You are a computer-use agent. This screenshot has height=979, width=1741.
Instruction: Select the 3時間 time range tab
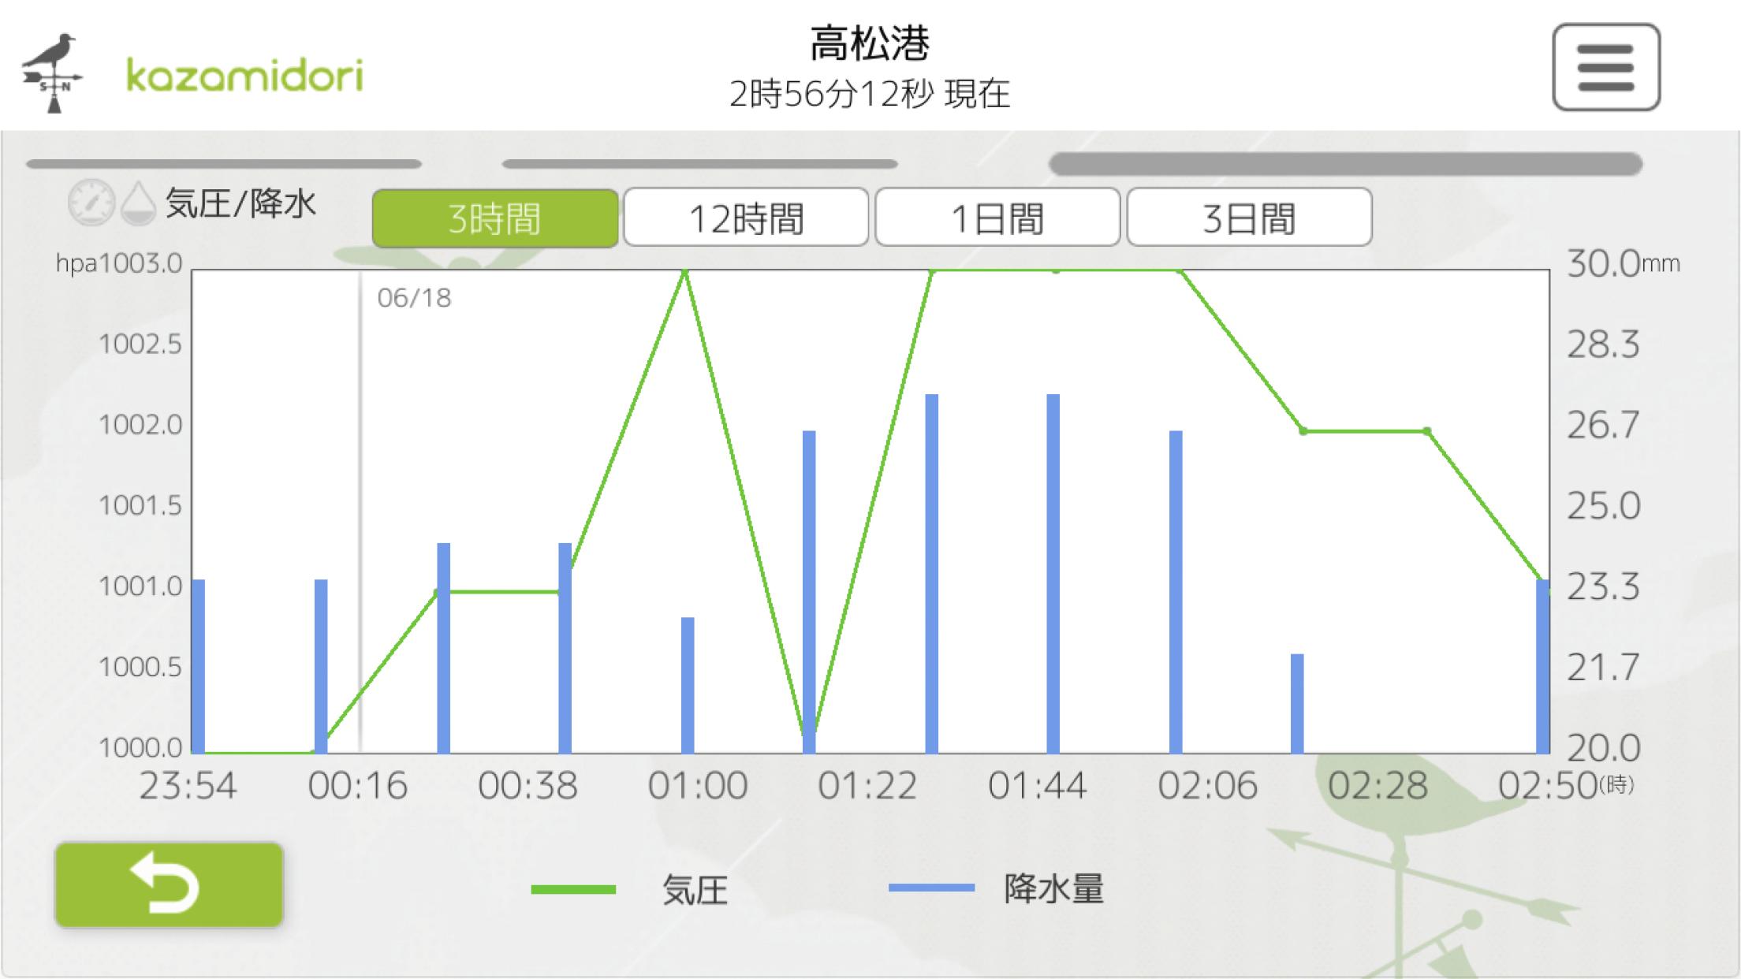pyautogui.click(x=495, y=218)
